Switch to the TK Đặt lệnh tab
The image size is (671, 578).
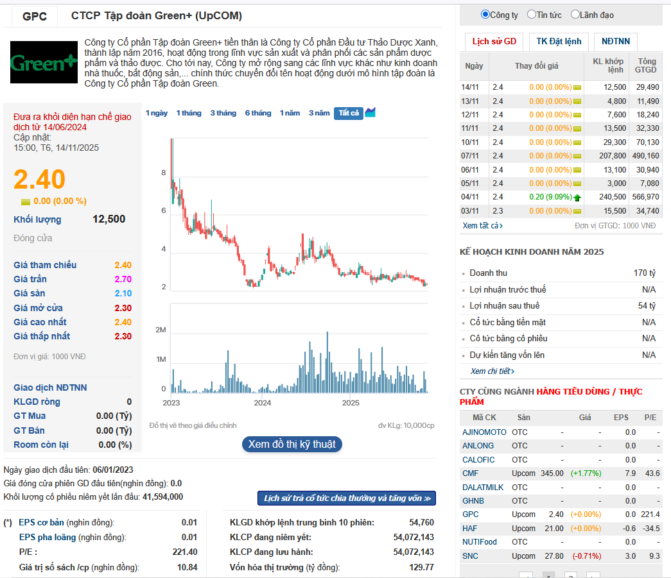coord(559,42)
